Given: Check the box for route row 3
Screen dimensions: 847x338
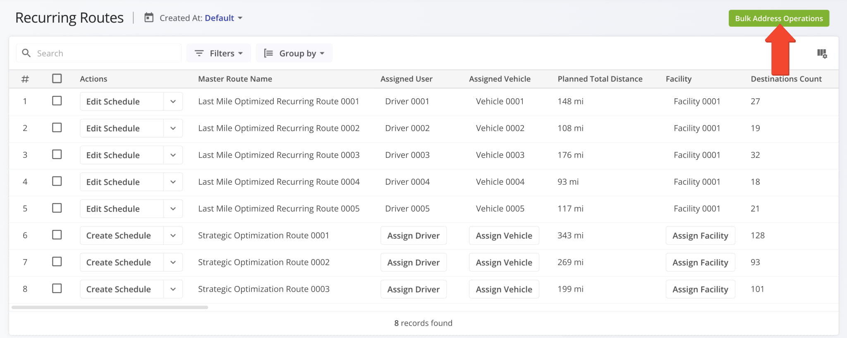Looking at the screenshot, I should pyautogui.click(x=57, y=155).
